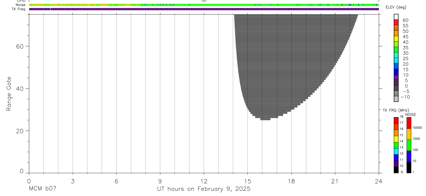This screenshot has height=196, width=426.
Task: Click the 'NOISE' colorbar title
Action: click(411, 114)
